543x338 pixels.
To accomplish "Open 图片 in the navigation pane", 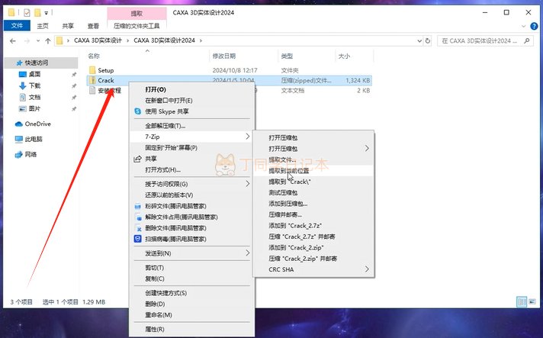I will (34, 108).
